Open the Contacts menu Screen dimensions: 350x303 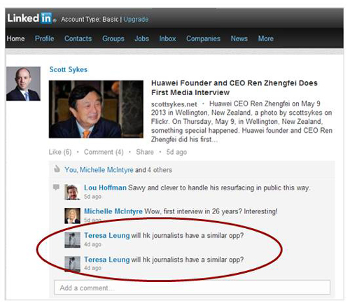[78, 38]
